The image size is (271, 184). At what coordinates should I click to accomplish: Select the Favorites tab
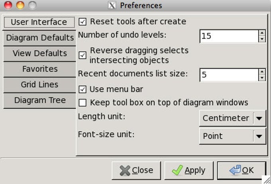point(39,69)
